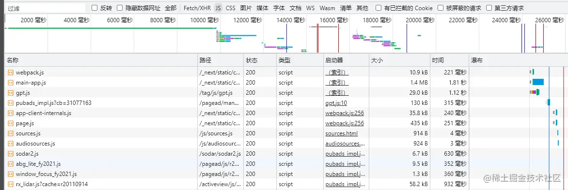Sort by the 启动器 column header
Image resolution: width=568 pixels, height=190 pixels.
346,60
